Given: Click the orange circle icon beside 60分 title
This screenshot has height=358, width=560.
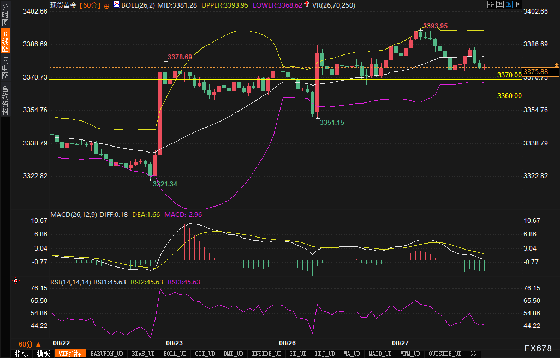Looking at the screenshot, I should click(107, 6).
